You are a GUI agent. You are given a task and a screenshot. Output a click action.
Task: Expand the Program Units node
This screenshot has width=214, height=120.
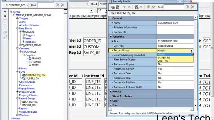(x=17, y=92)
